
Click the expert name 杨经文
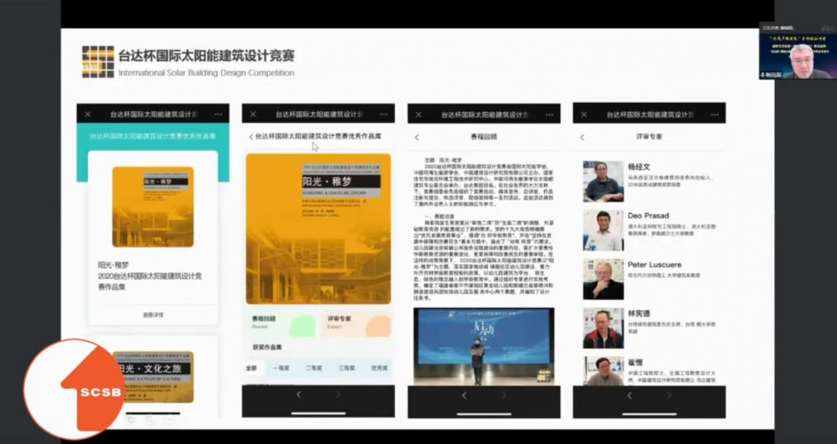639,167
